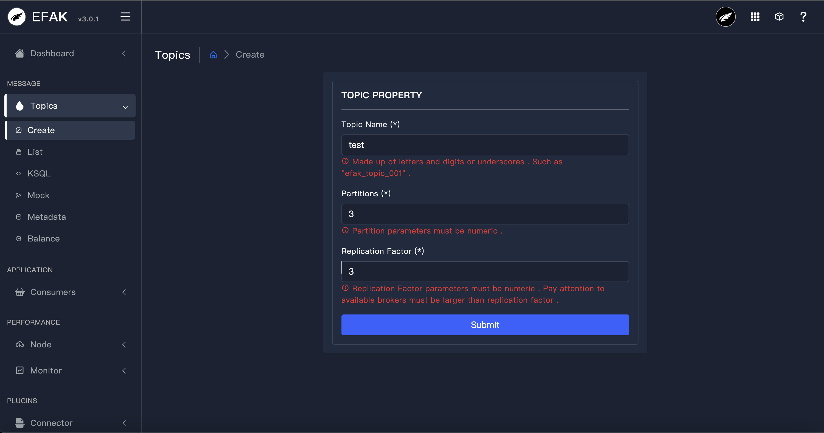Open the user avatar profile icon
The height and width of the screenshot is (433, 824).
[725, 17]
